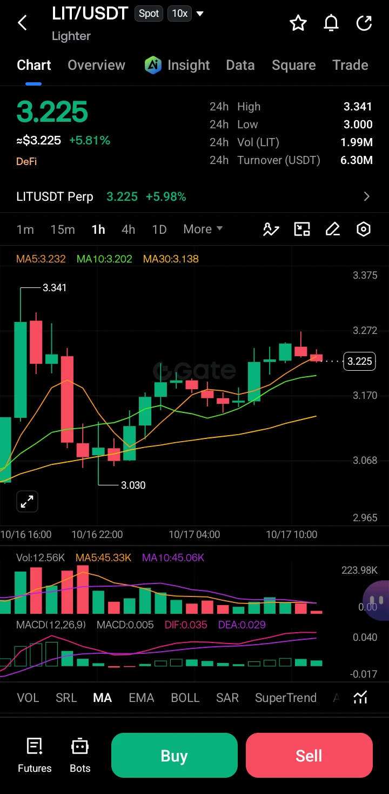Screen dimensions: 389x794
Task: Tap the red Sell button
Action: pos(309,756)
